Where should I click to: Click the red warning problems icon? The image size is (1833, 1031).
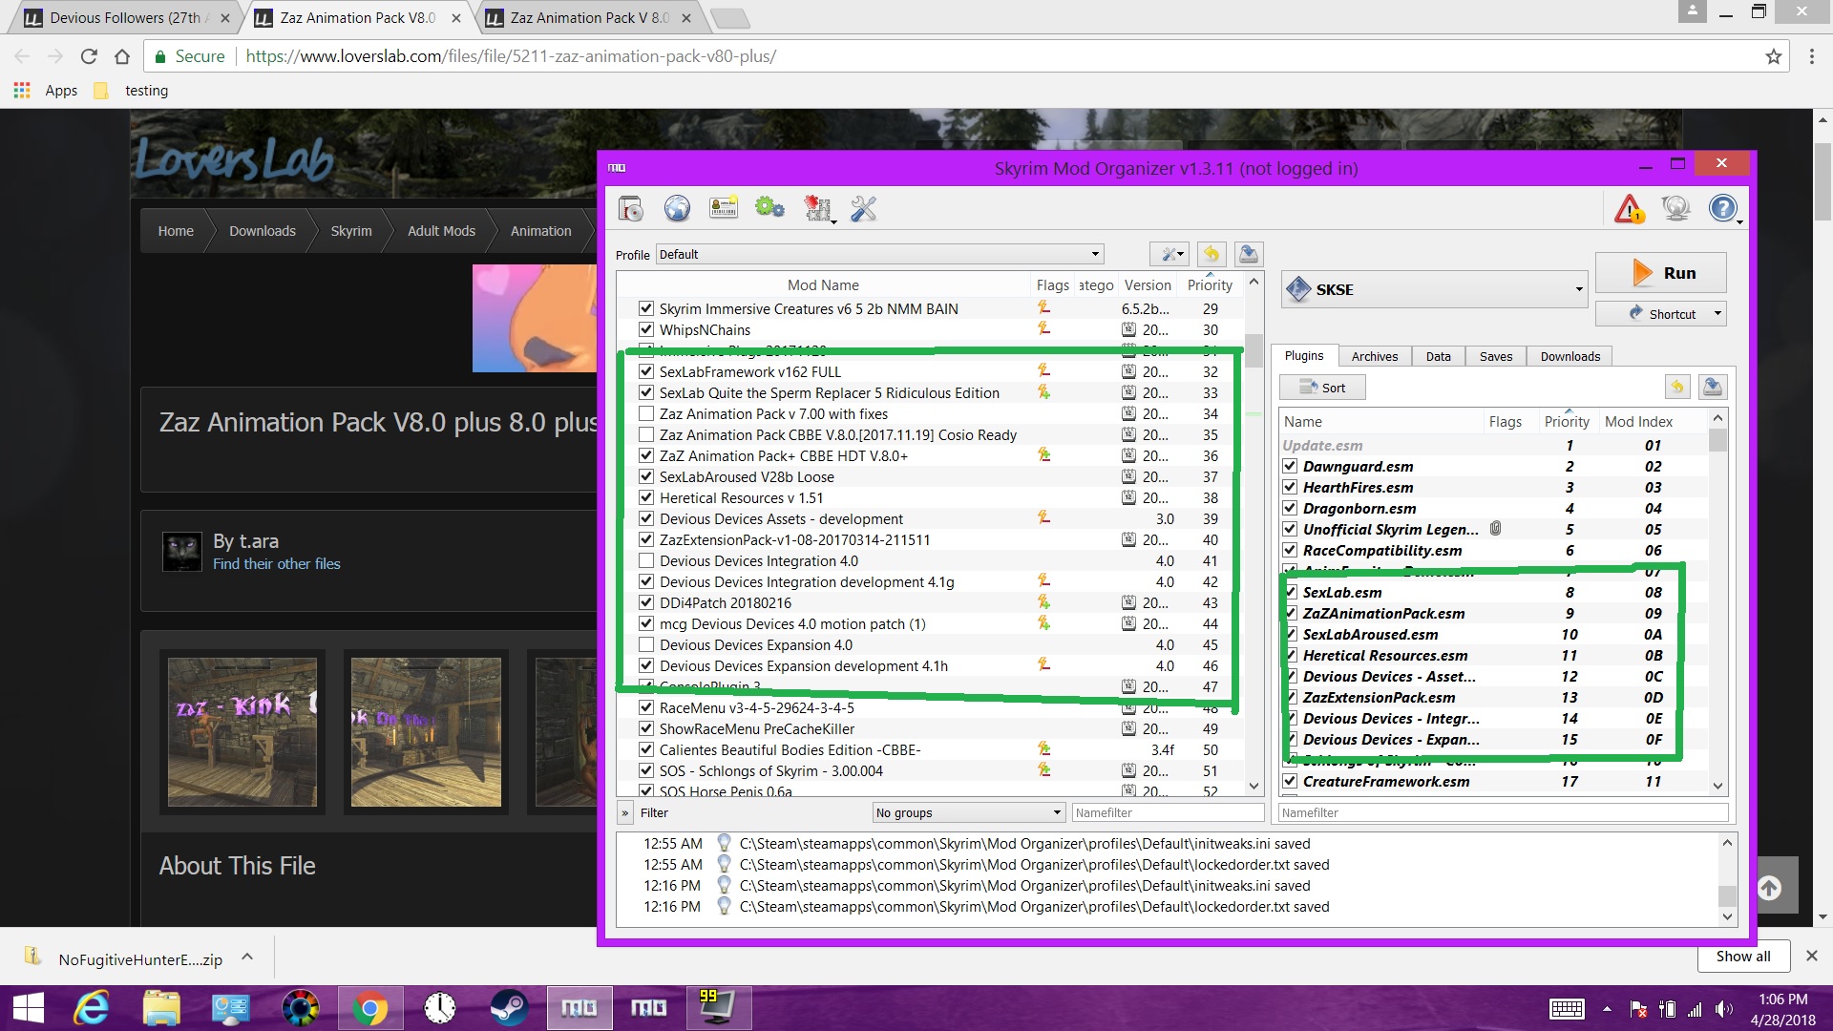pos(1630,208)
